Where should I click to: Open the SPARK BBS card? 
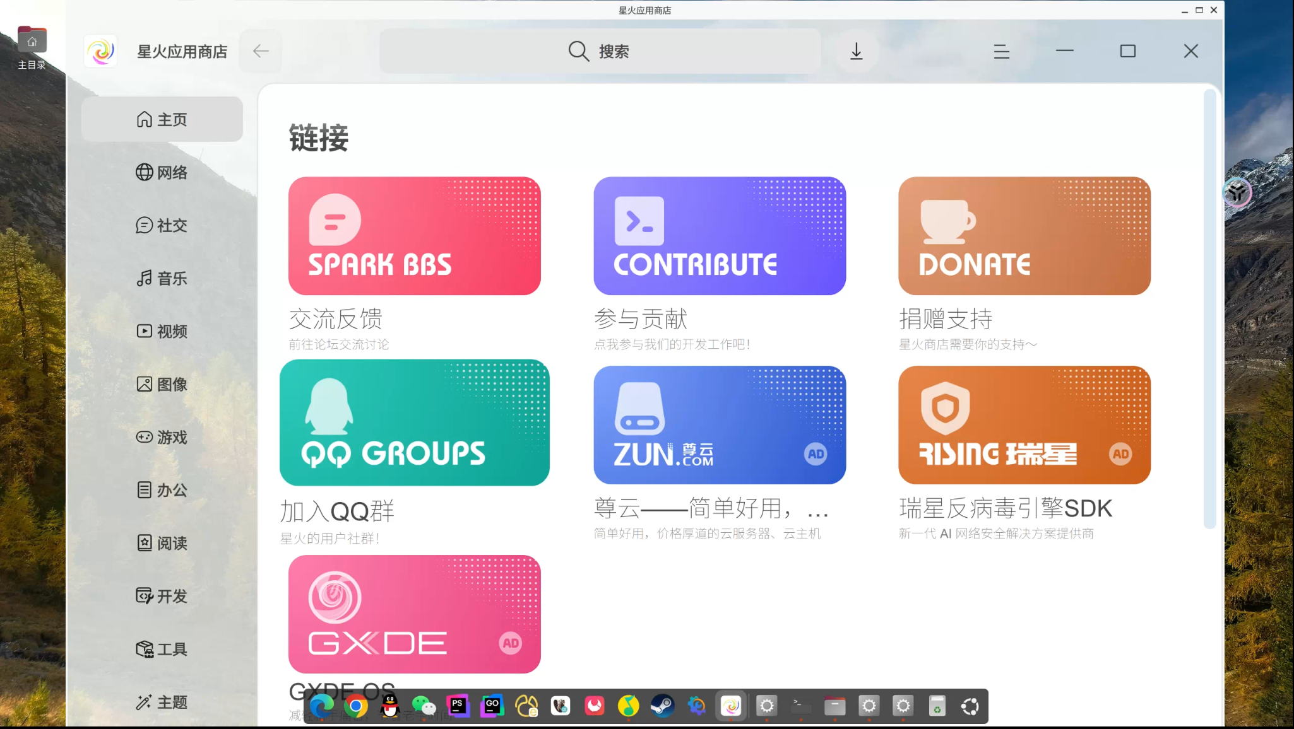414,236
